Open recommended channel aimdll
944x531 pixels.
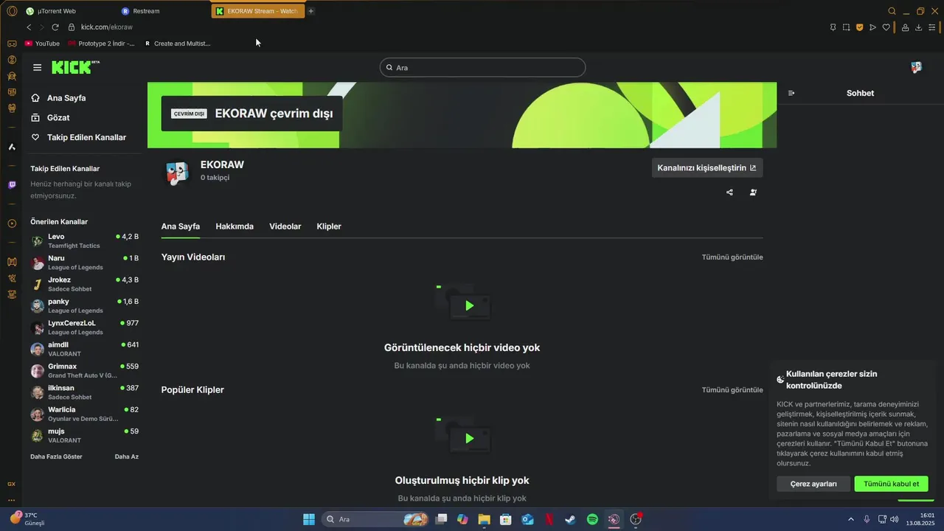click(x=84, y=349)
